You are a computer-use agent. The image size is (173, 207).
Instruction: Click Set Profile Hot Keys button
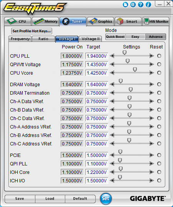(x=32, y=31)
